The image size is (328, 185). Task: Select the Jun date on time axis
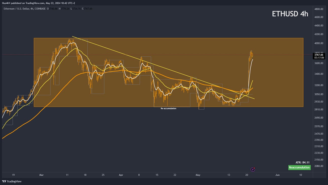[277, 175]
